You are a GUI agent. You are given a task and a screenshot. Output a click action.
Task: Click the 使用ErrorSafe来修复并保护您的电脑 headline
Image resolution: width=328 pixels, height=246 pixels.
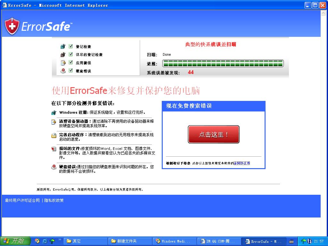126,91
